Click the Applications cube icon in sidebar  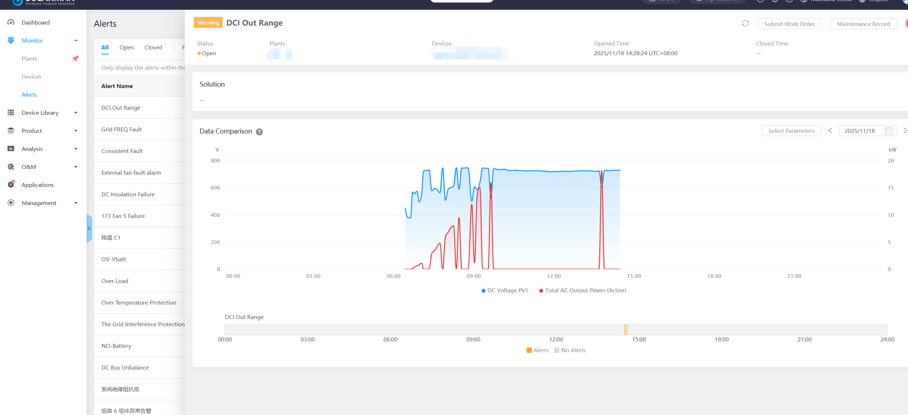click(11, 185)
